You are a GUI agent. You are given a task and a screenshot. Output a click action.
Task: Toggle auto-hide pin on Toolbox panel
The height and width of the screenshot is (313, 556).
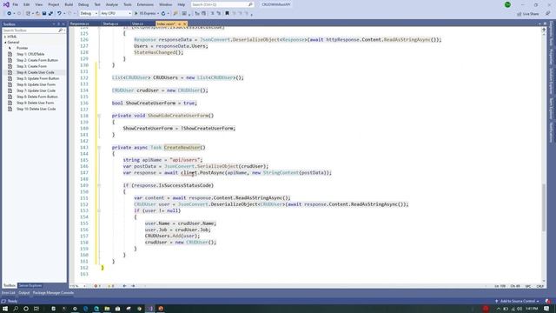coord(59,24)
